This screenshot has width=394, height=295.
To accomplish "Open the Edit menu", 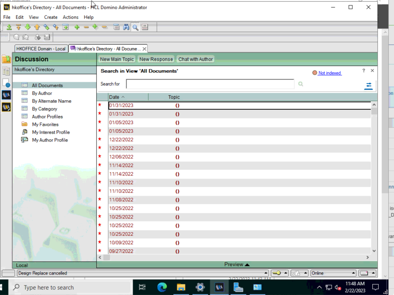I will 19,17.
